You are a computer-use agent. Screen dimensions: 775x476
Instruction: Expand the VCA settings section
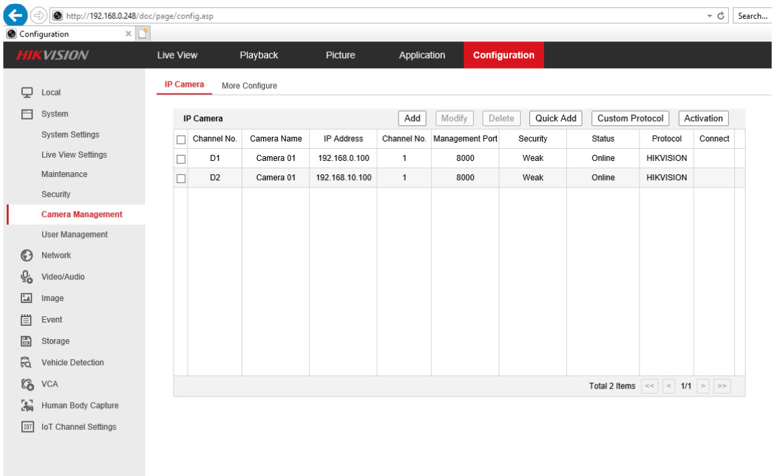(x=49, y=384)
